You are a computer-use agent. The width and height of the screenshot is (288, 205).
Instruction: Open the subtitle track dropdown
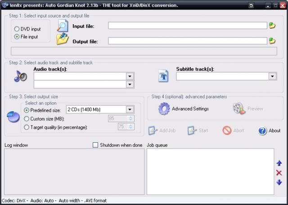[272, 76]
